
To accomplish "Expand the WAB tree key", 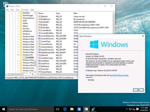I will [x=18, y=21].
